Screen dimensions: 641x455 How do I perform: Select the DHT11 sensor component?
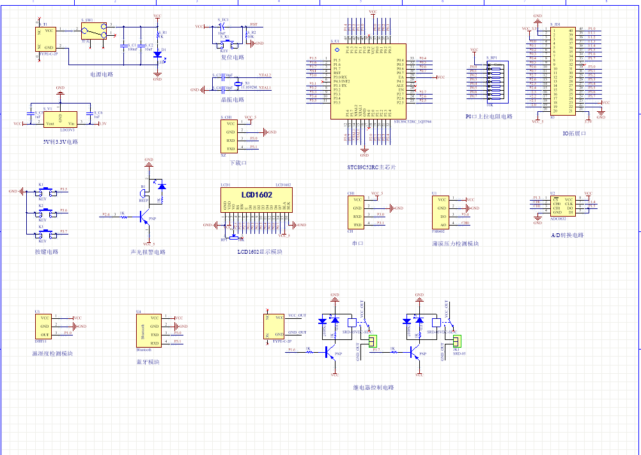tap(44, 326)
